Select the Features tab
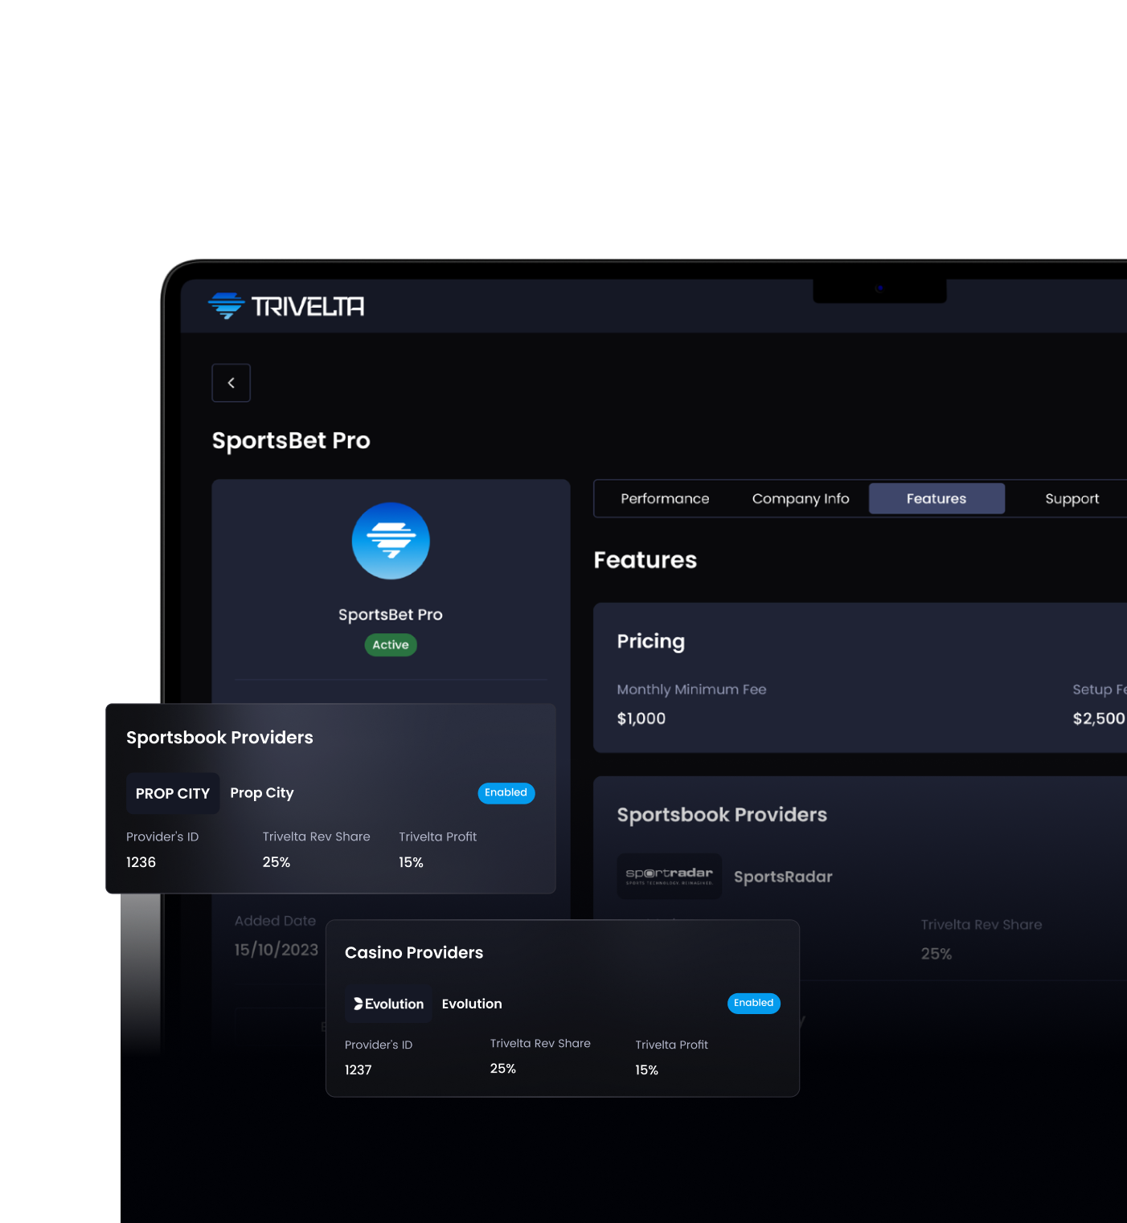The width and height of the screenshot is (1127, 1223). coord(936,498)
